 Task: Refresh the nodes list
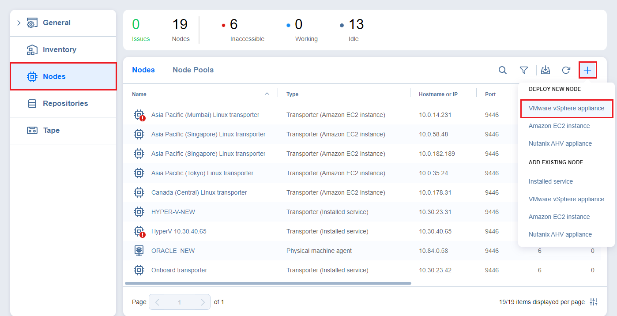(566, 70)
